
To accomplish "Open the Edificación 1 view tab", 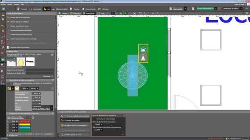I will tap(75, 13).
